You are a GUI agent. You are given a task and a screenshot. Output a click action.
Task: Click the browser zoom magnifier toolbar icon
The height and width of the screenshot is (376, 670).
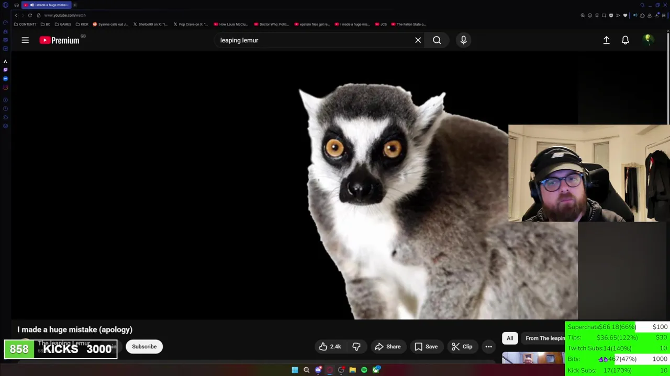(583, 15)
